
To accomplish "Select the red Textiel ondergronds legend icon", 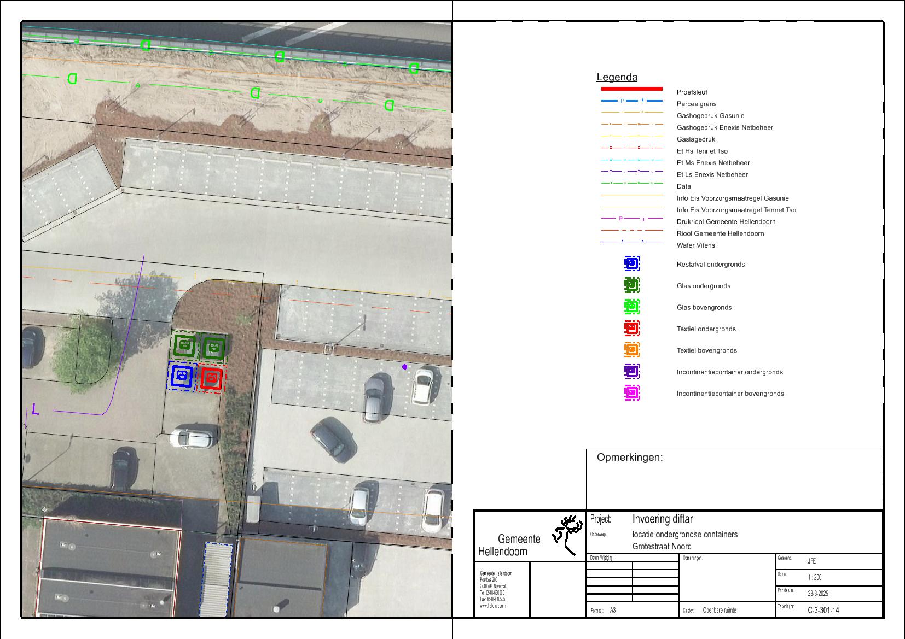I will (x=631, y=329).
